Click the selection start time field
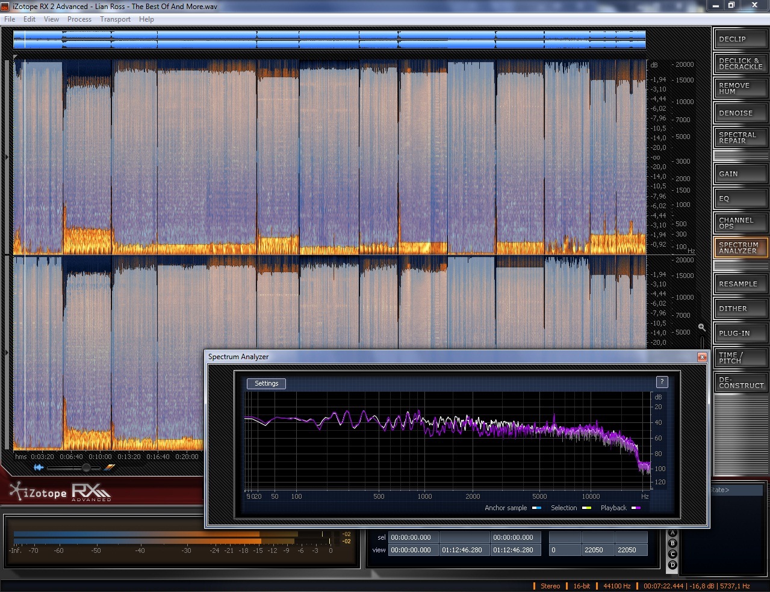This screenshot has height=592, width=770. coord(412,537)
